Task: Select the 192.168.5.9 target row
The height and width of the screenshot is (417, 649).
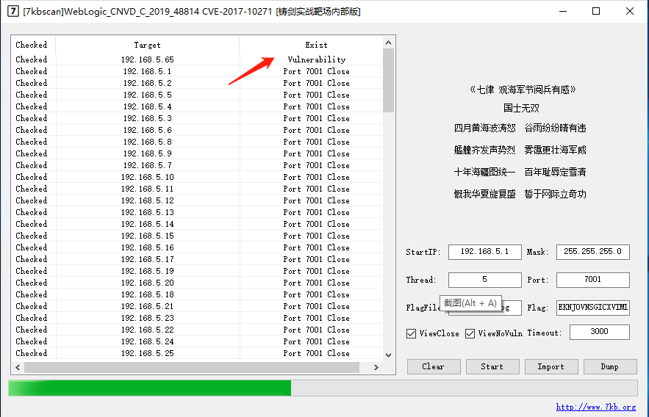Action: pos(197,153)
